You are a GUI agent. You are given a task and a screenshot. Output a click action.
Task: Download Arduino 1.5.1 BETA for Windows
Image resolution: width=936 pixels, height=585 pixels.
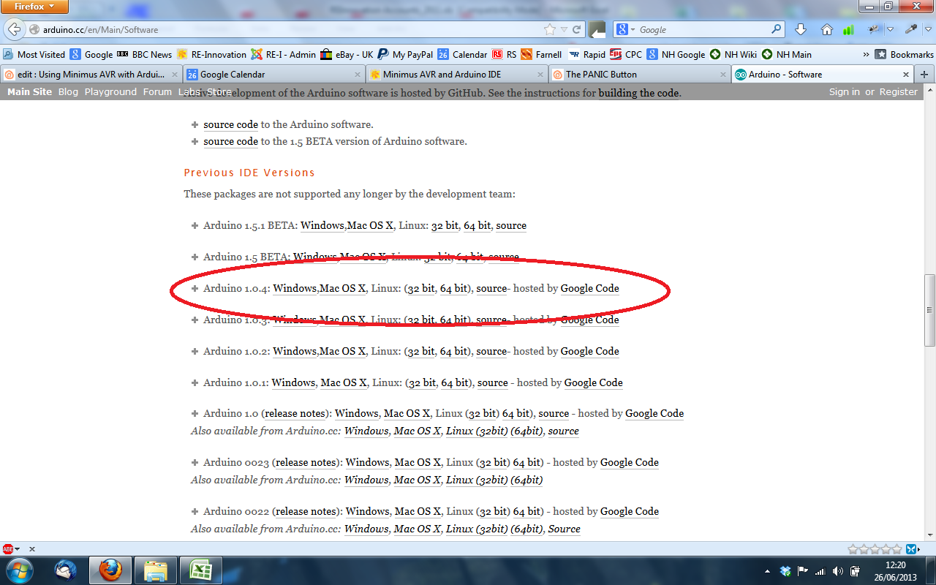click(322, 225)
